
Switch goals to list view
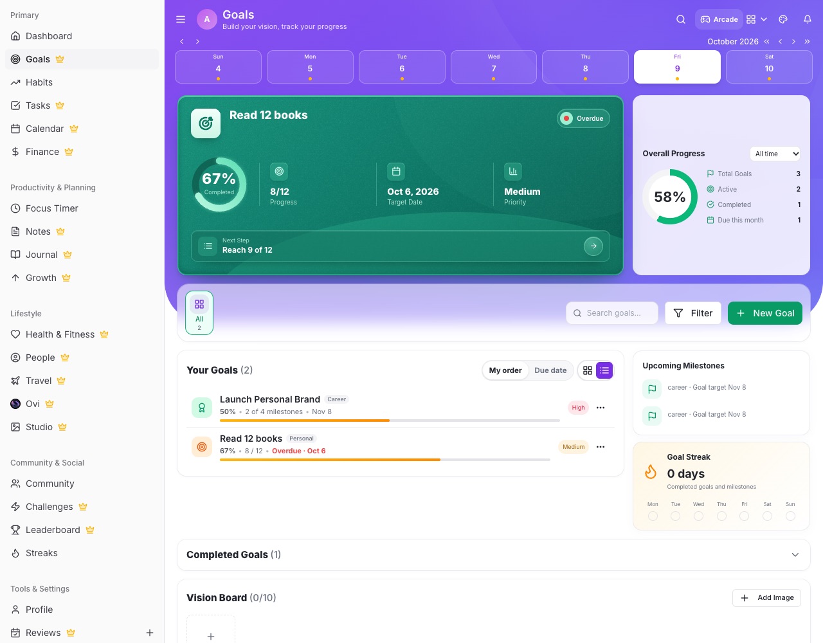click(604, 370)
